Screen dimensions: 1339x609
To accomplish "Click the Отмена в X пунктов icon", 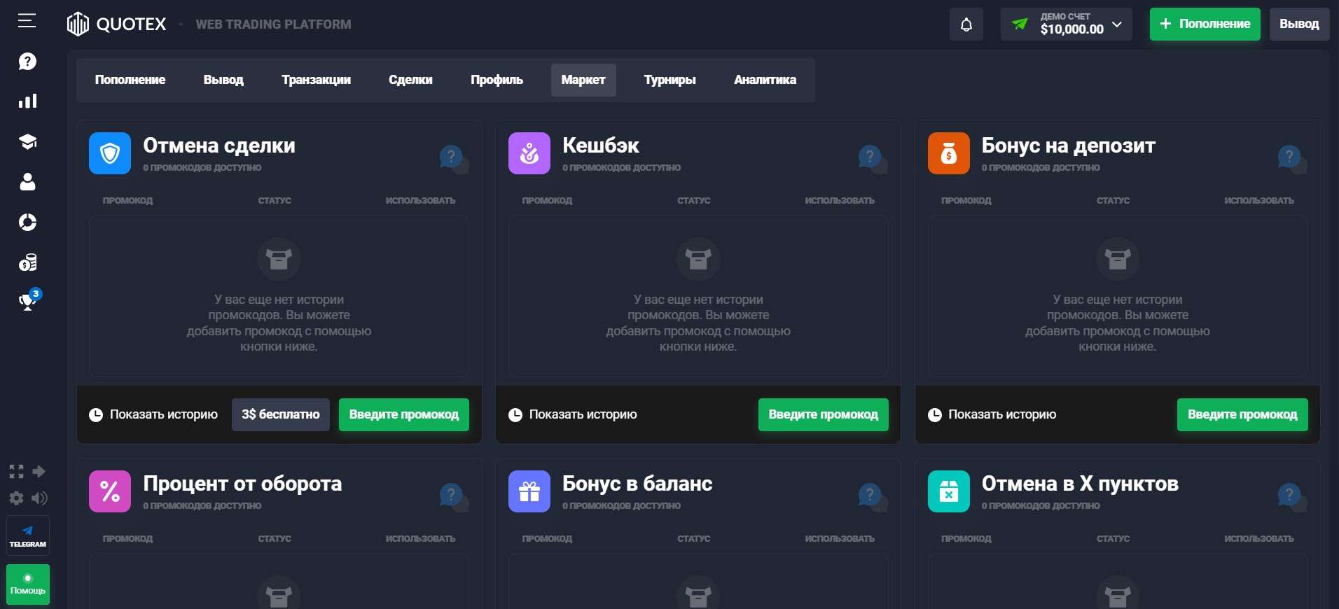I will point(949,491).
